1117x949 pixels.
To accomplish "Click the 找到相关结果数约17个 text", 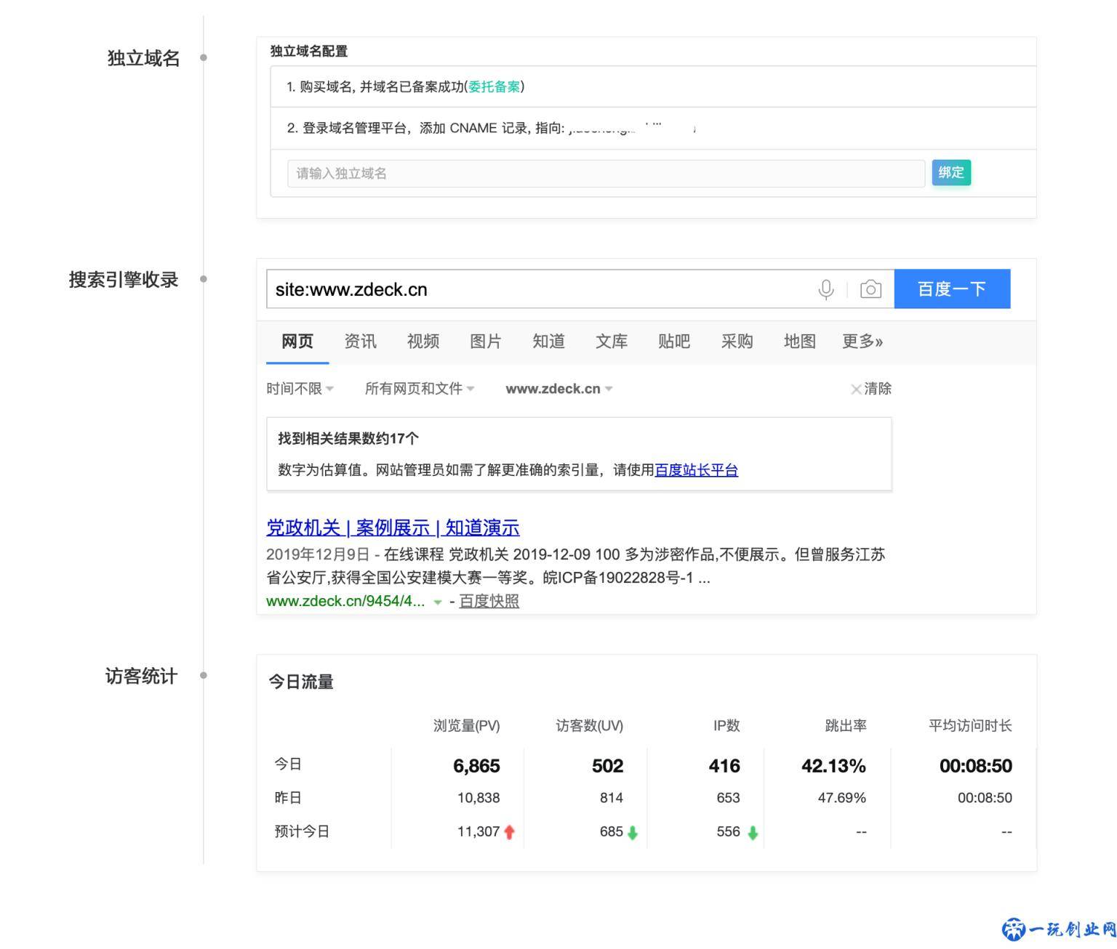I will coord(348,438).
